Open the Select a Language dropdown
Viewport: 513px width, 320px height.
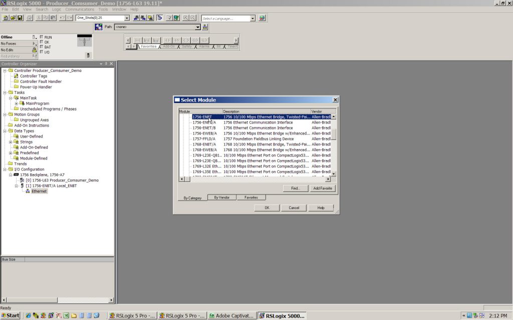coord(252,18)
